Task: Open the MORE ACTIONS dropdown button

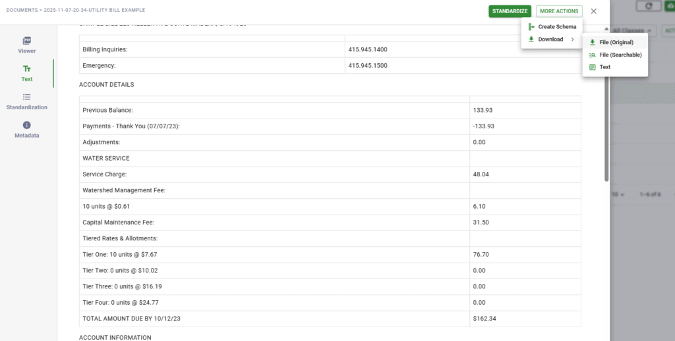Action: click(559, 11)
